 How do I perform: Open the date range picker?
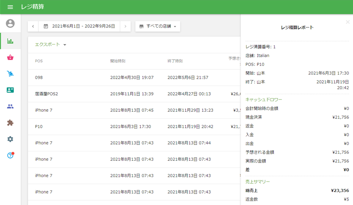point(79,27)
